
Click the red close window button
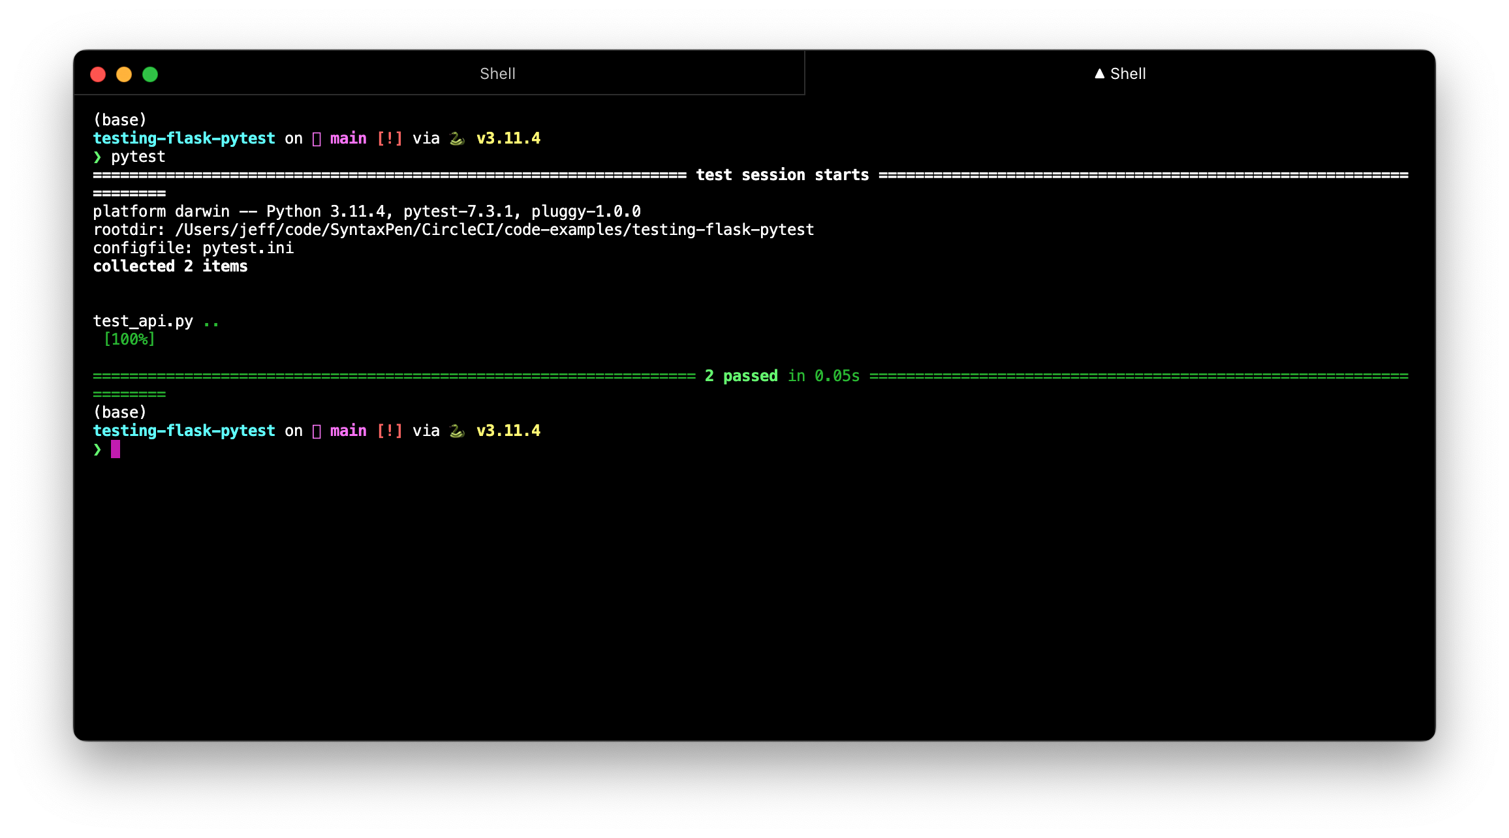coord(98,74)
